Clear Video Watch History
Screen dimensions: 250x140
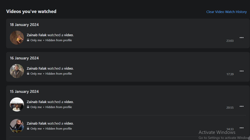(x=226, y=12)
